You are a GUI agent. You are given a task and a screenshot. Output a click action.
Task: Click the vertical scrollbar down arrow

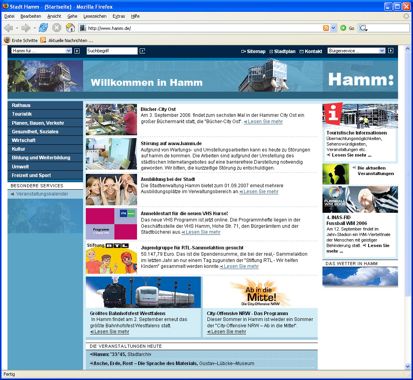pos(408,366)
